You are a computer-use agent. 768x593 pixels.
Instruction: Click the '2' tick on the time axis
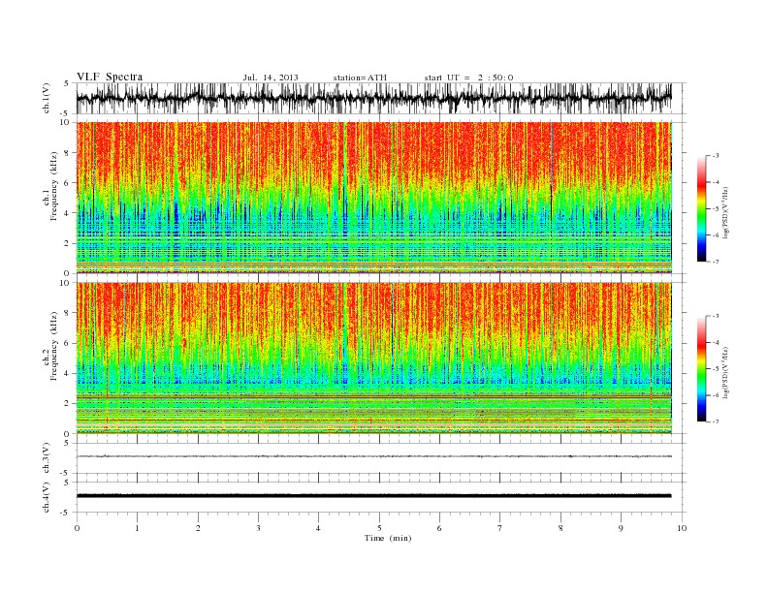(198, 528)
